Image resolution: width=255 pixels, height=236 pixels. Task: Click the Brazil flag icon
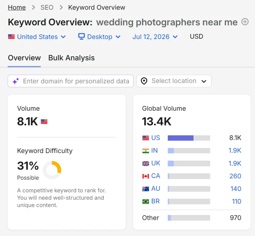(146, 201)
